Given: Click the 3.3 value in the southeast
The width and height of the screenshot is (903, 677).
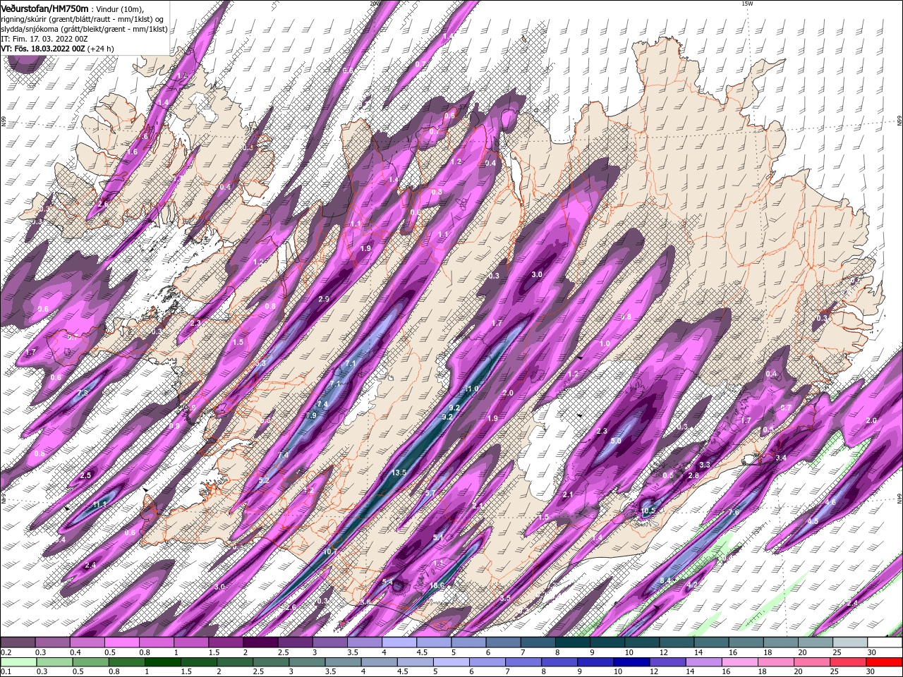Looking at the screenshot, I should point(705,465).
